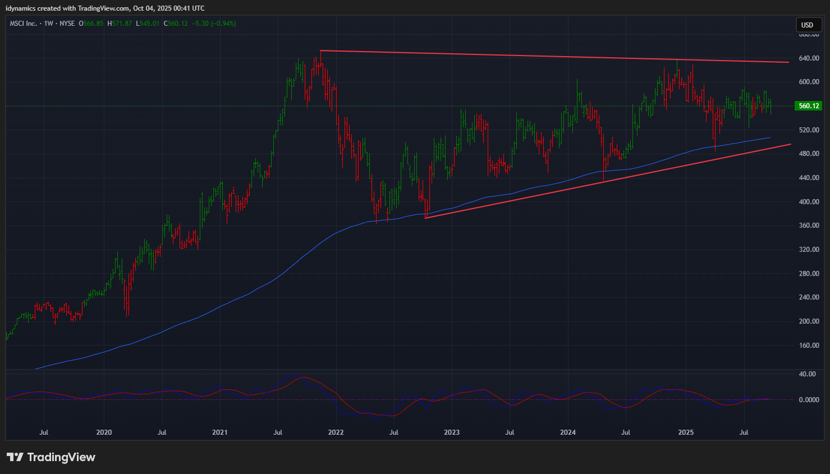Click the MSCI Inc. symbol name
This screenshot has height=474, width=830.
pyautogui.click(x=23, y=24)
